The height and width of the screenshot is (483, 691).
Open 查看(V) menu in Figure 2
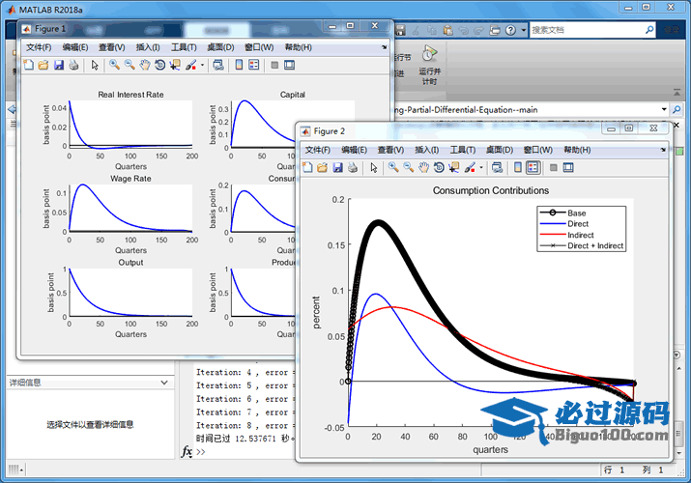(390, 150)
